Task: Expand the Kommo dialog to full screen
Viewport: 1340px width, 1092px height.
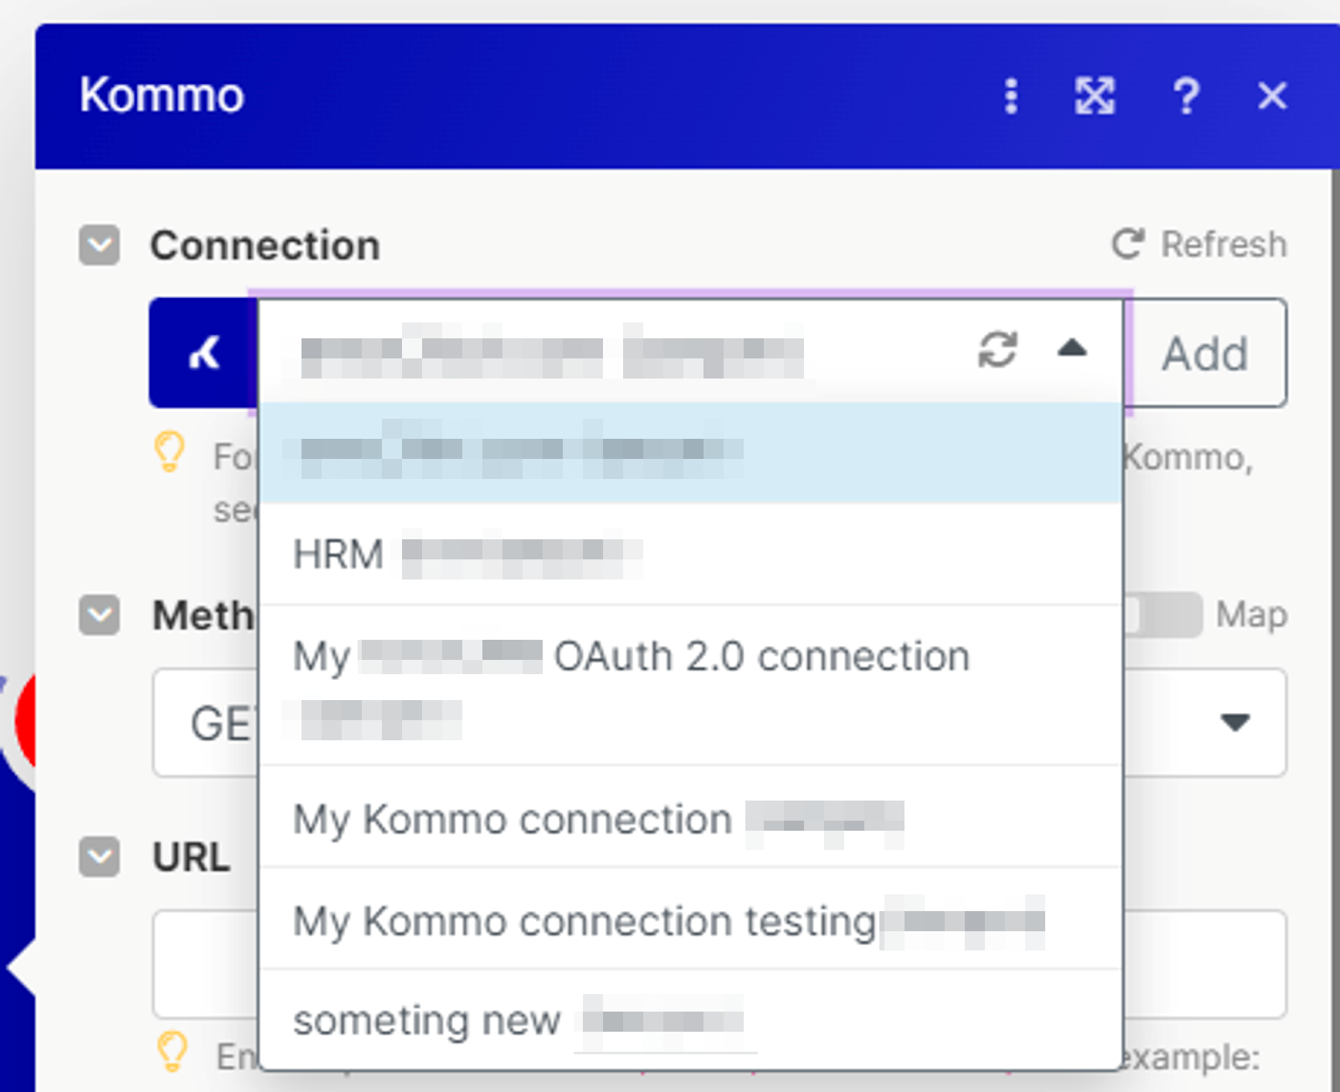Action: click(x=1095, y=96)
